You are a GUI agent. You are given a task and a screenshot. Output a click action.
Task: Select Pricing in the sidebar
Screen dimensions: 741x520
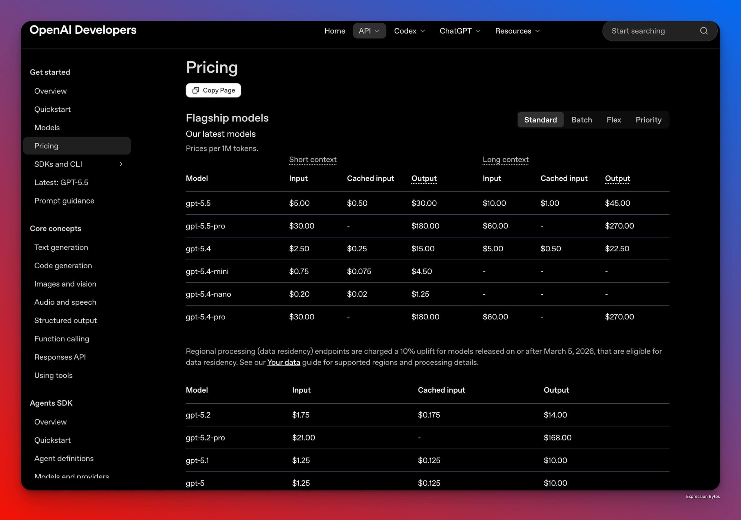[x=77, y=146]
